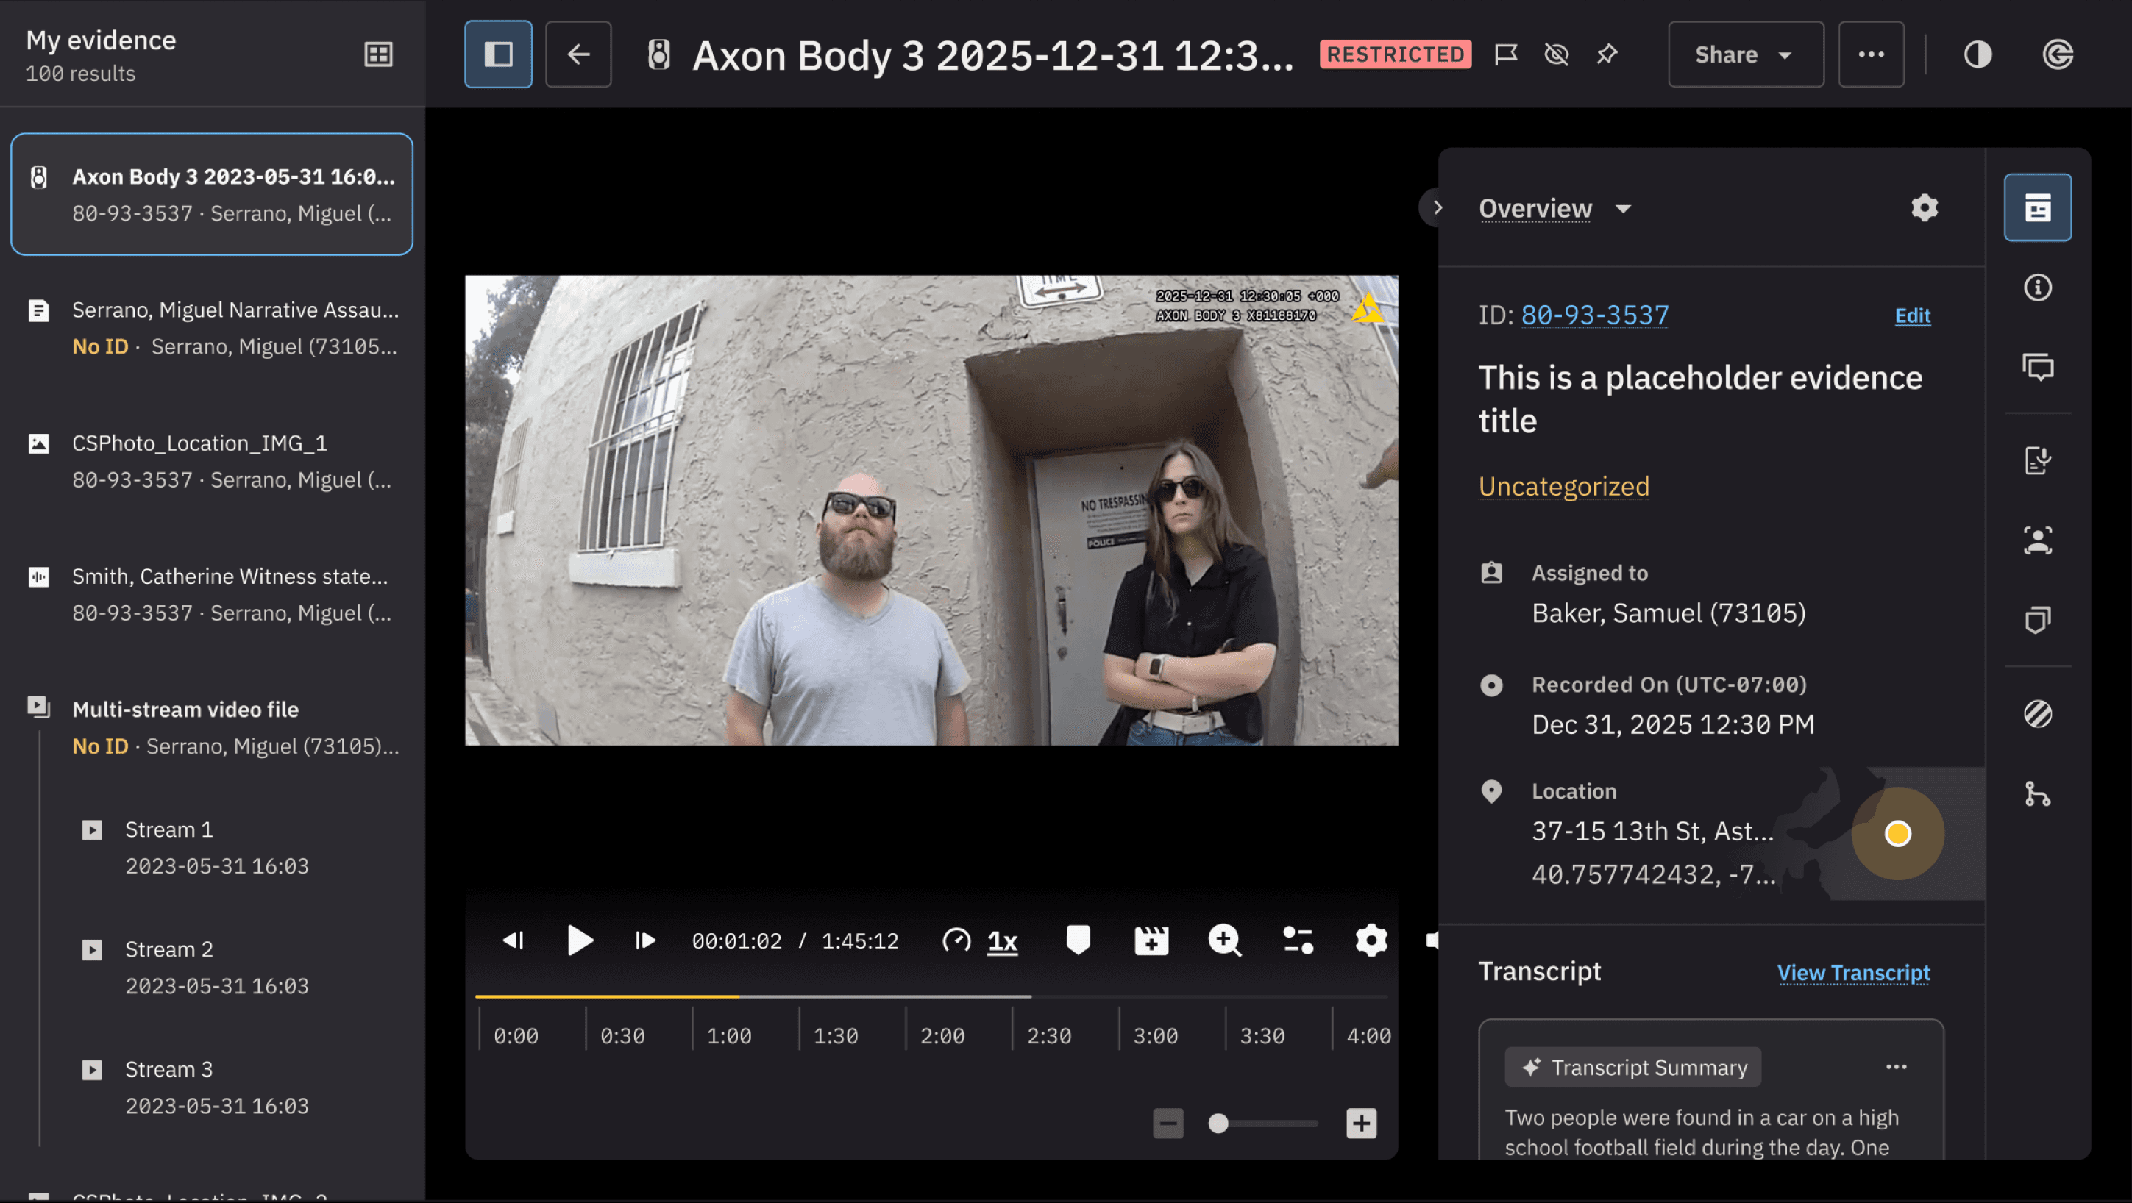Collapse the details panel using the chevron
Image resolution: width=2132 pixels, height=1203 pixels.
point(1437,207)
